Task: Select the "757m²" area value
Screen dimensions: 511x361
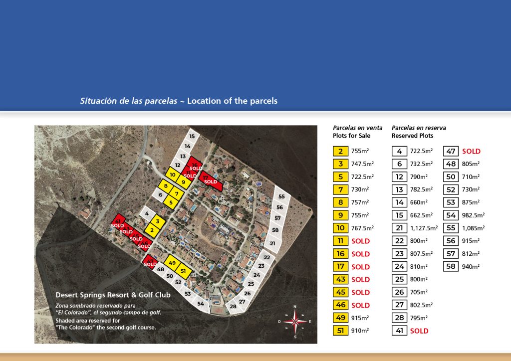Action: pos(360,202)
